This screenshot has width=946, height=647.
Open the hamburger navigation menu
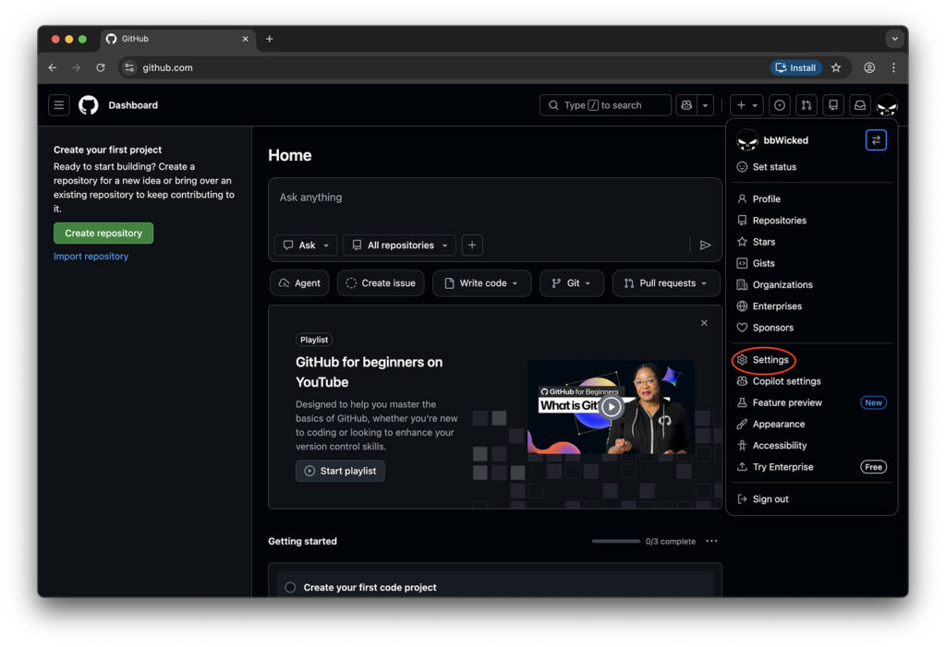point(58,105)
